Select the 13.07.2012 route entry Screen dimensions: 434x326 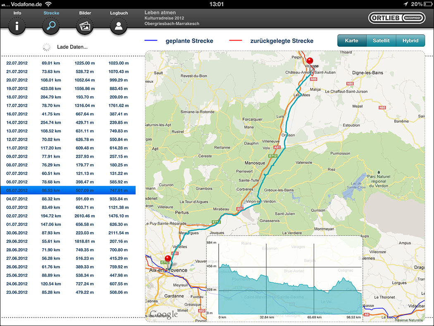[68, 131]
